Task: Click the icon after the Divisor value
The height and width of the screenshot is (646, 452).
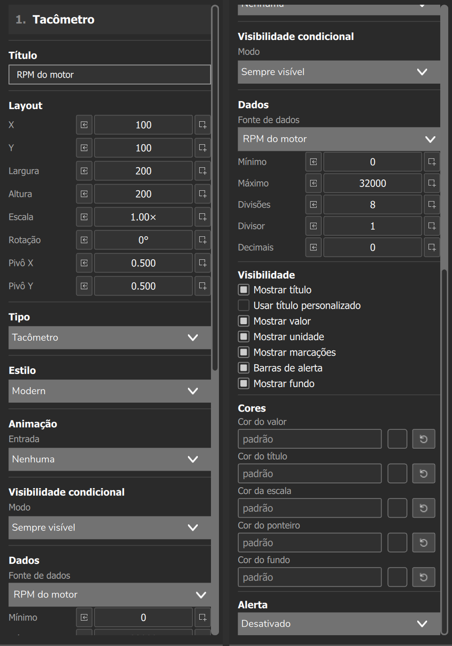Action: [x=432, y=226]
